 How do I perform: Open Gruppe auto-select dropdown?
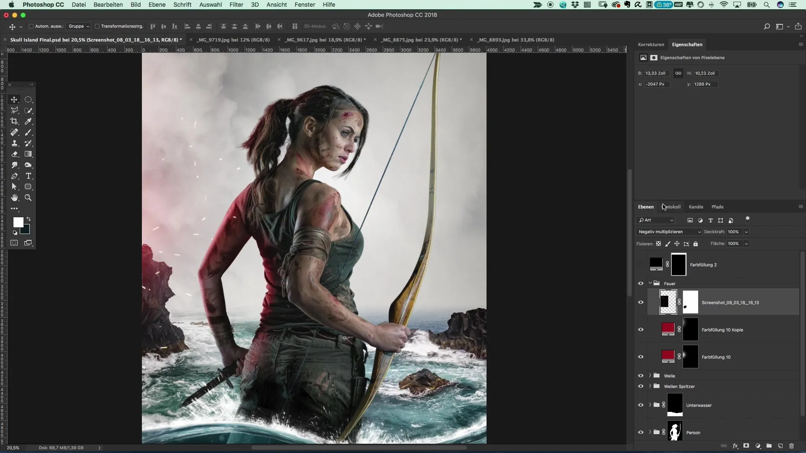79,26
